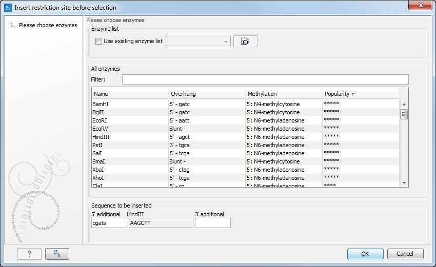
Task: Sort table by Overhang column header
Action: (x=207, y=94)
